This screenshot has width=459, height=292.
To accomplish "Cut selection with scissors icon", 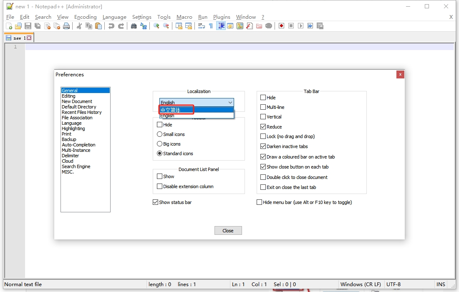I will (x=79, y=26).
